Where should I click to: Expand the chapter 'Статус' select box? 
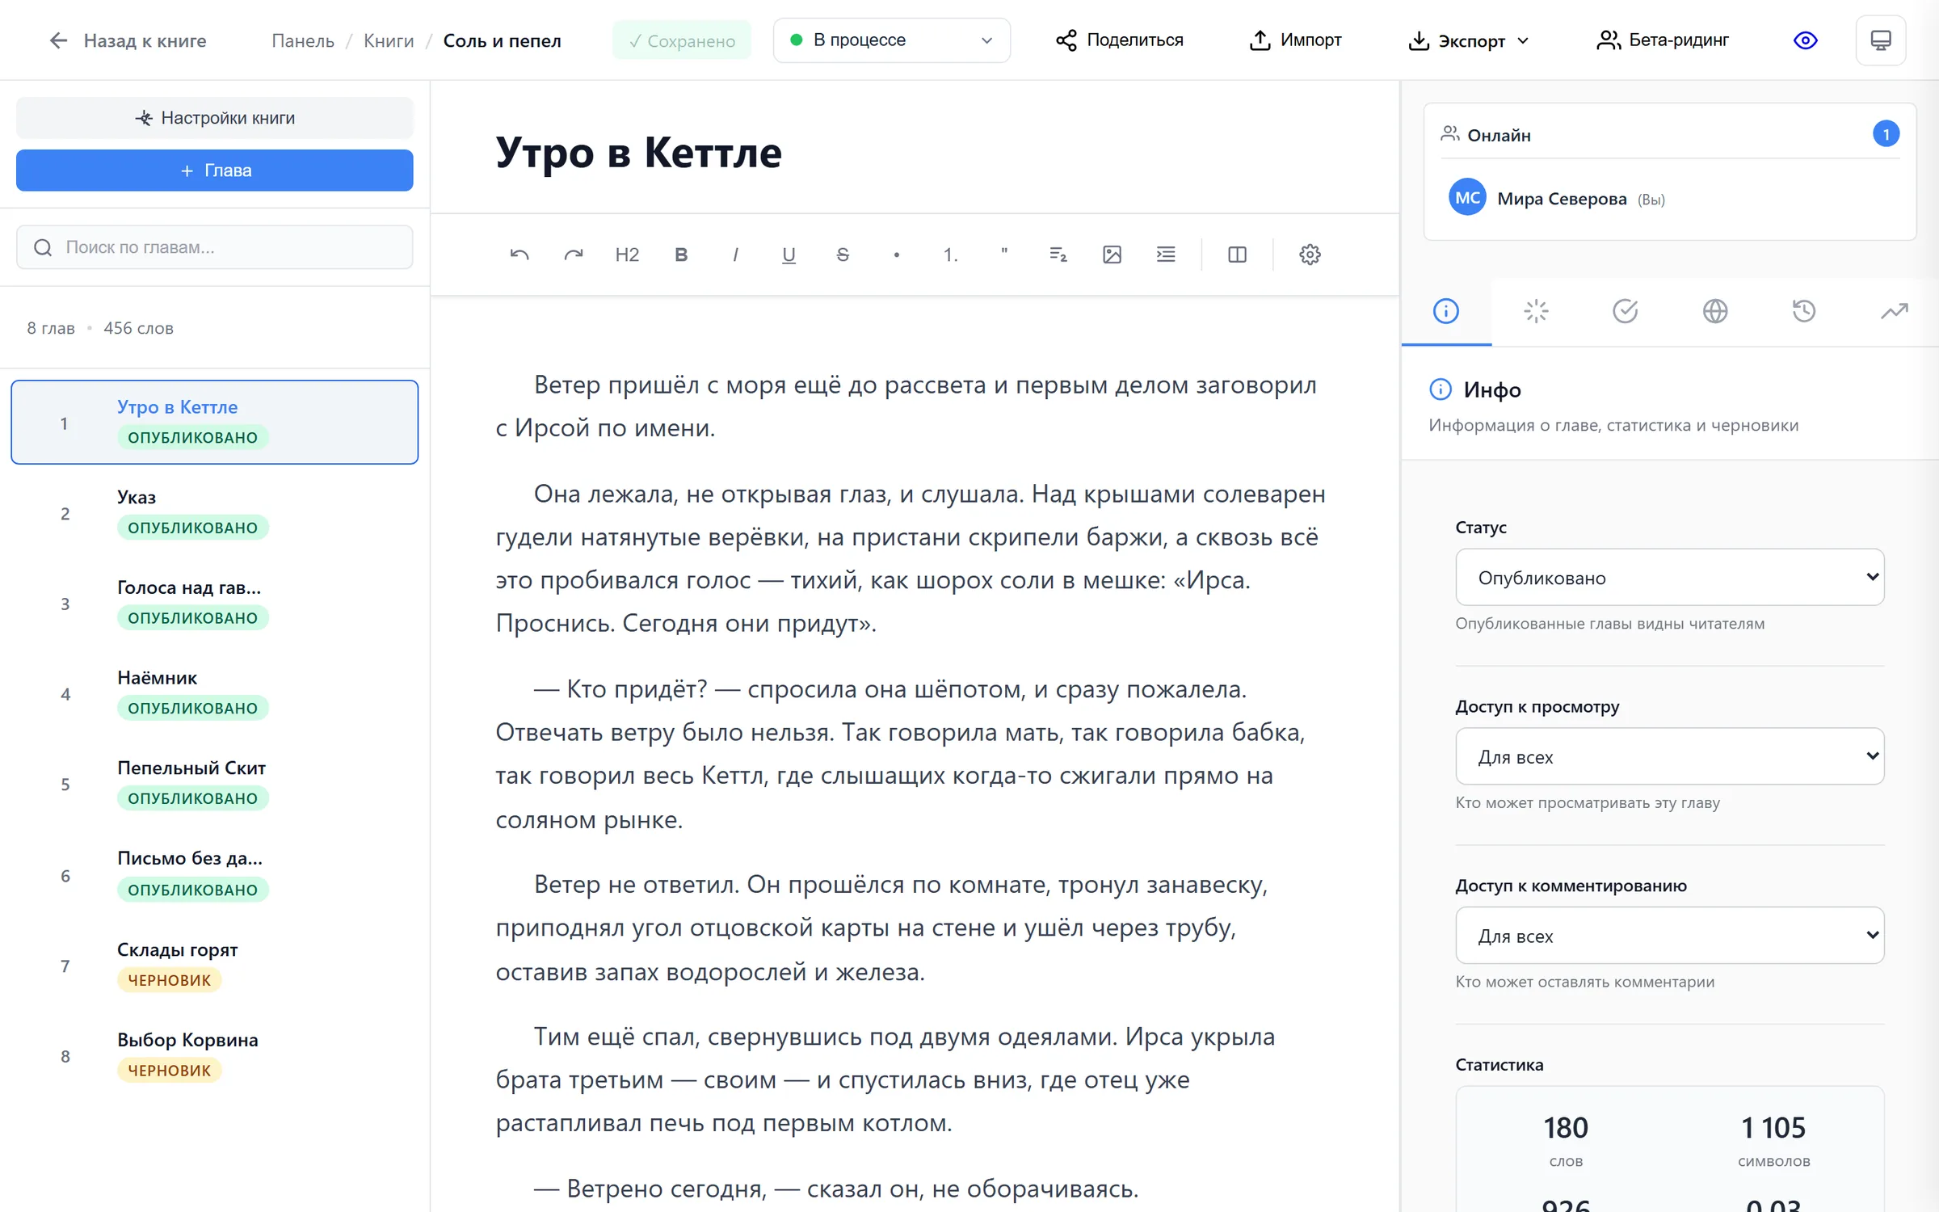(1669, 577)
